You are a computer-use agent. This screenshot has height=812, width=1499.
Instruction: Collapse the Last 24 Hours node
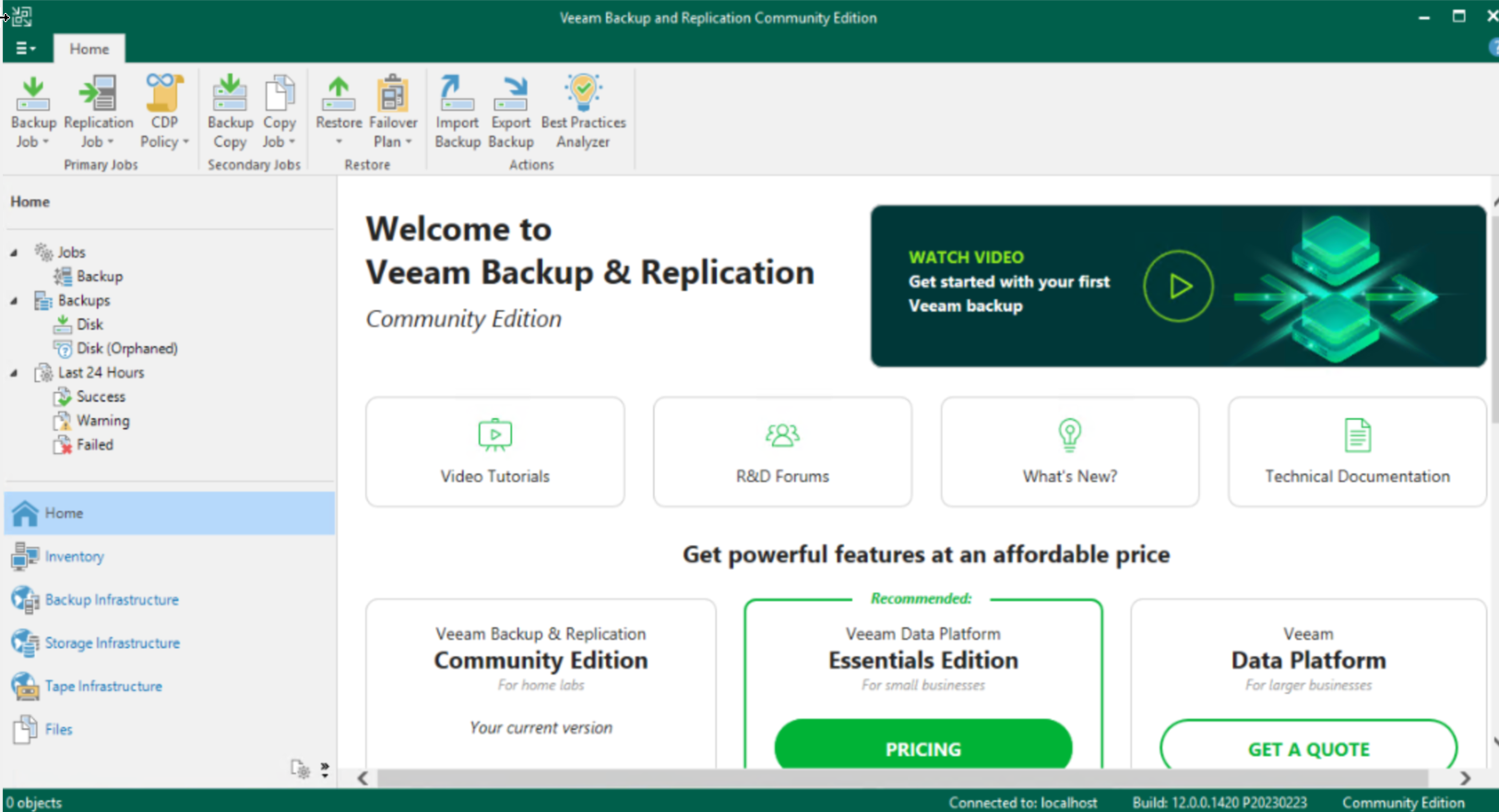tap(14, 373)
